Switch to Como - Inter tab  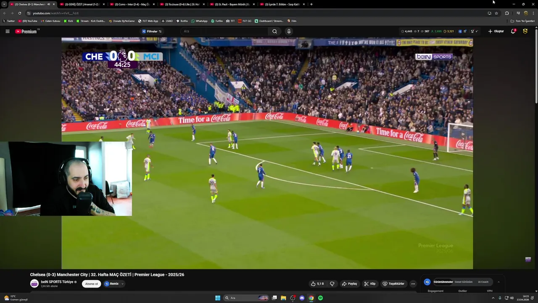pos(132,4)
